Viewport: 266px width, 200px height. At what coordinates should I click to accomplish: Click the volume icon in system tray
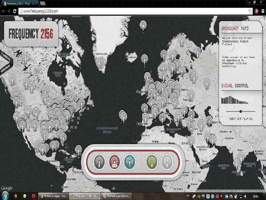[245, 196]
